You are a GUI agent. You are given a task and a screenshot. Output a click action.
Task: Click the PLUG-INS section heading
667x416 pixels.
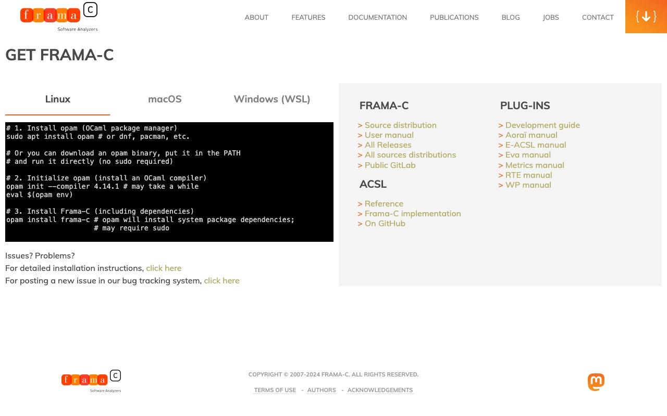tap(525, 106)
